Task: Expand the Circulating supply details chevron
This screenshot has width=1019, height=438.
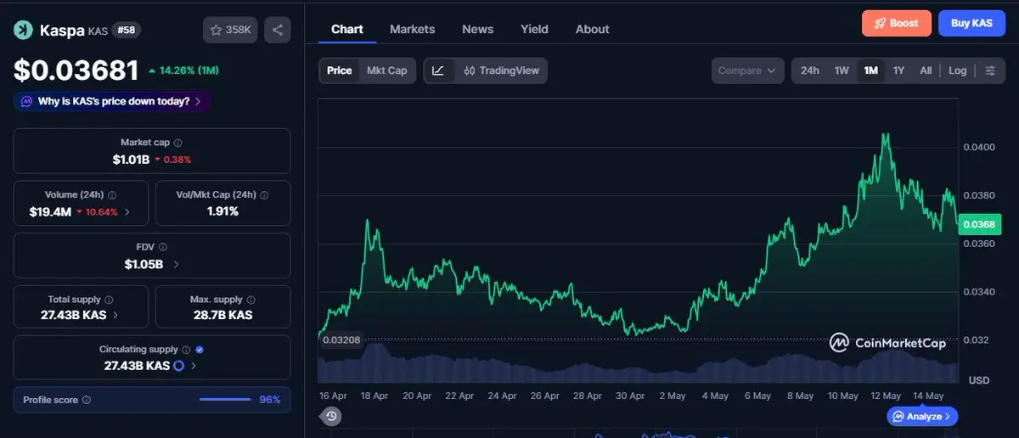Action: tap(194, 366)
